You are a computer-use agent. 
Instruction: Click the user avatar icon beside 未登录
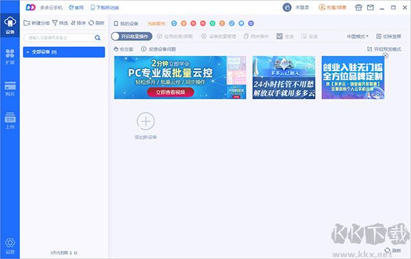(x=287, y=8)
